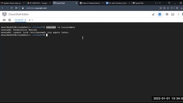Close the Update Sheets data tab
Image resolution: width=183 pixels, height=103 pixels.
tap(24, 3)
